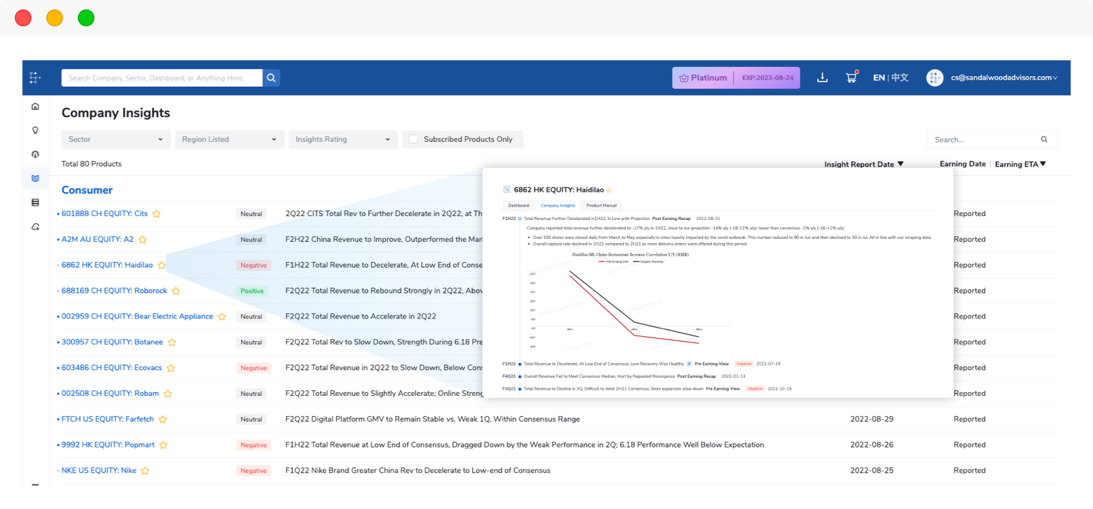Open the cloud sync sidebar icon

(x=35, y=227)
